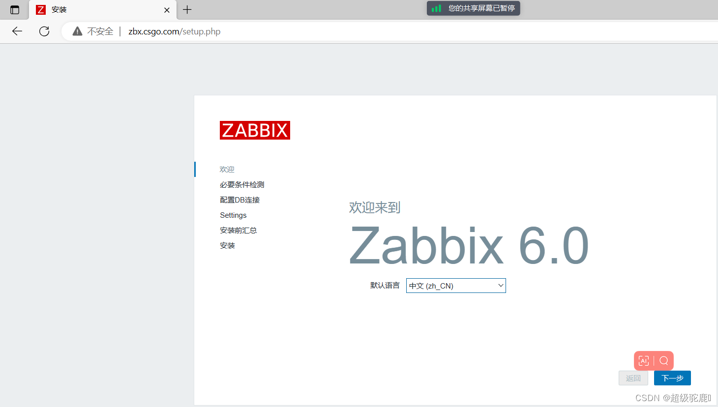
Task: Click the 不安全 security warning icon
Action: (77, 31)
